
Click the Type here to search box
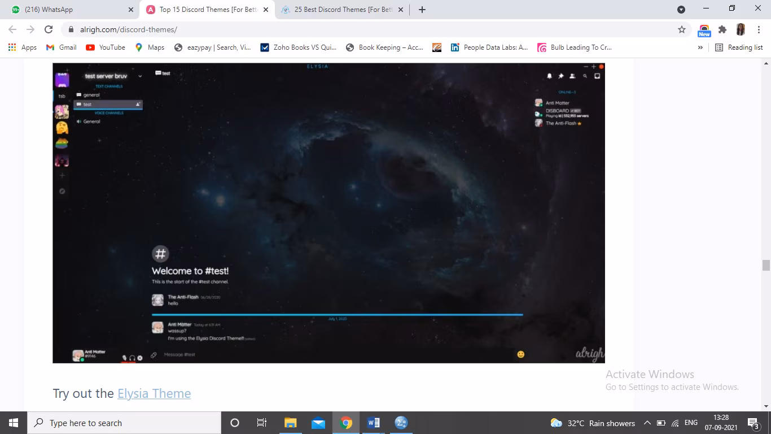[x=124, y=423]
